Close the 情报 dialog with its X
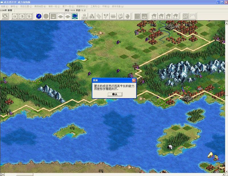Screen dimensions: 228x176 coord(134,80)
